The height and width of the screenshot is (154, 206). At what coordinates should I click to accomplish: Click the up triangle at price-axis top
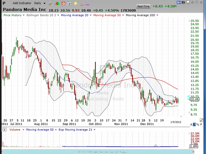189,21
